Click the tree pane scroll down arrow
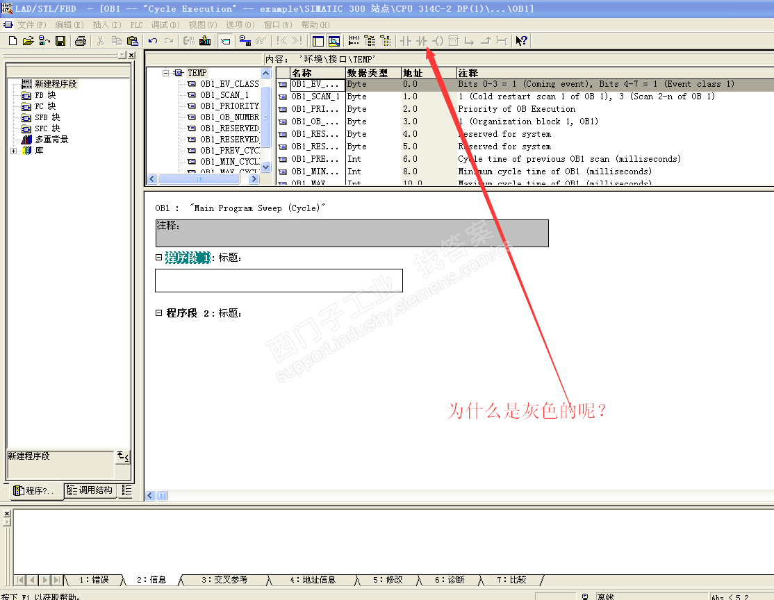This screenshot has width=774, height=600. point(266,167)
